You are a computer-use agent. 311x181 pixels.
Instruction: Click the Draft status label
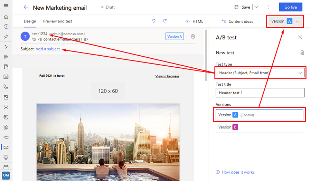click(110, 7)
